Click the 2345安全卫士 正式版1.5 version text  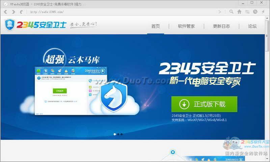pyautogui.click(x=196, y=115)
